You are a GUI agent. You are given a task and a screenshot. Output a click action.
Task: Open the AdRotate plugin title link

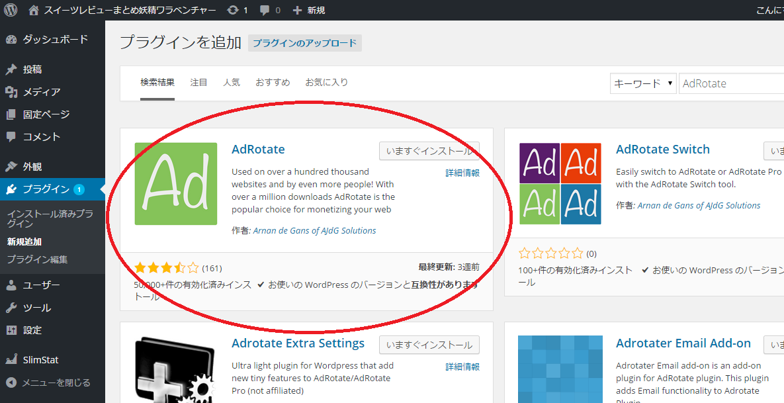pos(258,150)
